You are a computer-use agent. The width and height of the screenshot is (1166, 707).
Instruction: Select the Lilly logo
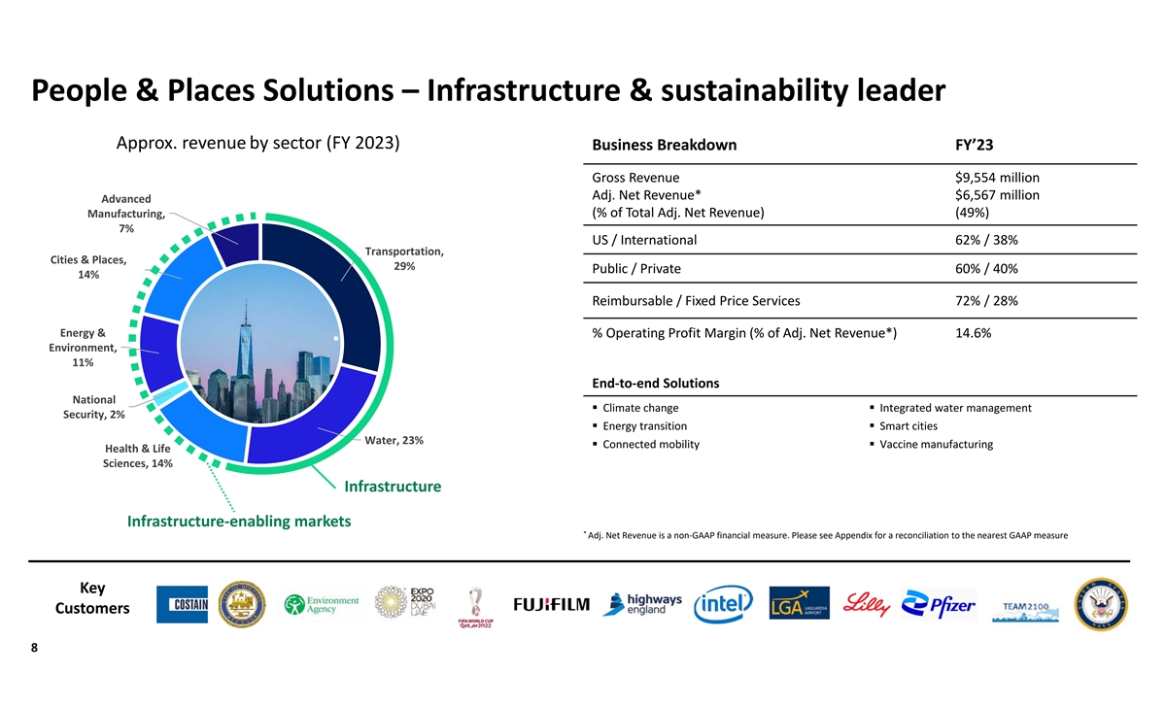868,604
